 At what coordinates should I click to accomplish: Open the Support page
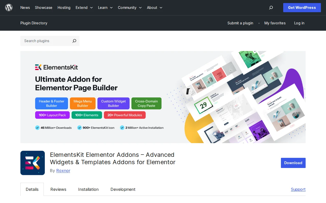point(298,189)
